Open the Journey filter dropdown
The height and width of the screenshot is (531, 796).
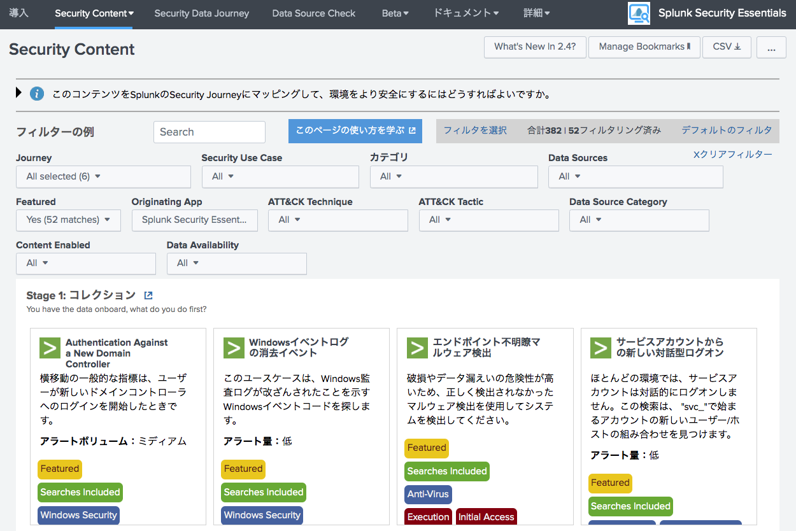tap(103, 176)
